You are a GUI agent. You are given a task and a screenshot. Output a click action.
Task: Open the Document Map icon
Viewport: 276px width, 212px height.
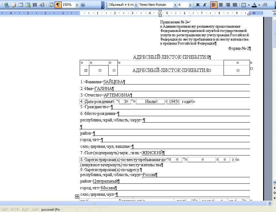click(51, 5)
